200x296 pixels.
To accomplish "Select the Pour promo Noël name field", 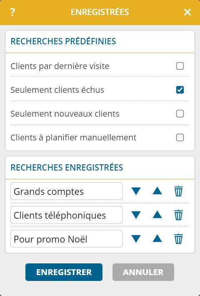I will (67, 239).
